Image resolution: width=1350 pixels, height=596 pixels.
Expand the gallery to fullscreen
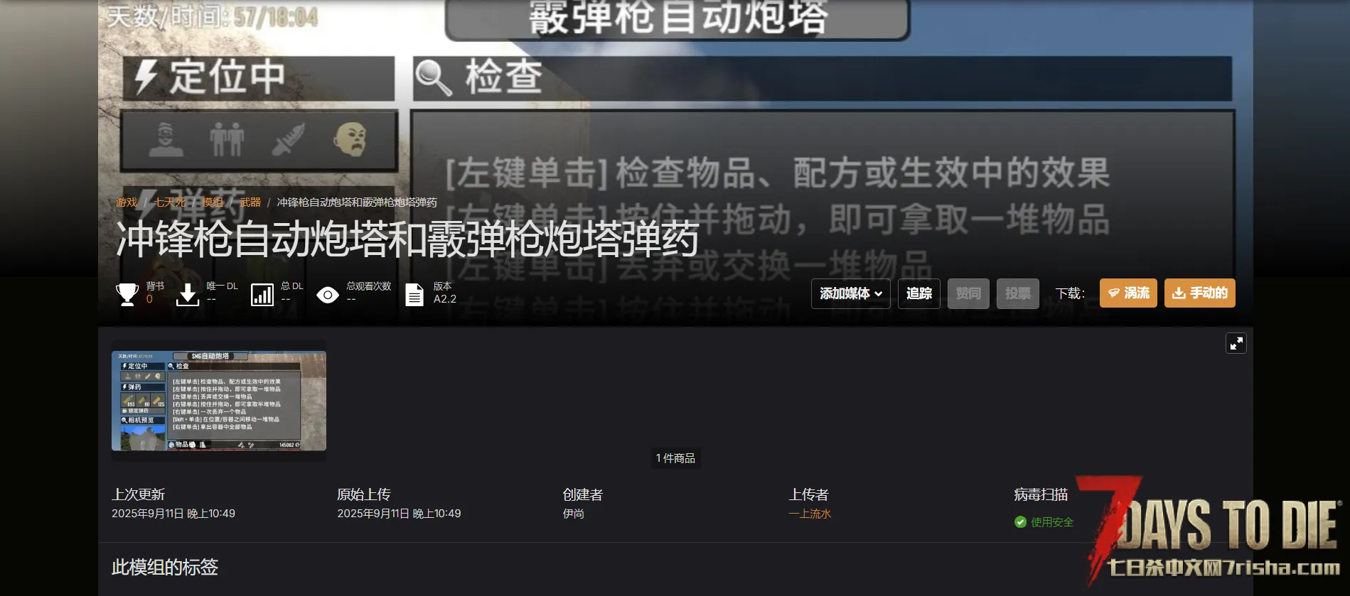[1236, 344]
